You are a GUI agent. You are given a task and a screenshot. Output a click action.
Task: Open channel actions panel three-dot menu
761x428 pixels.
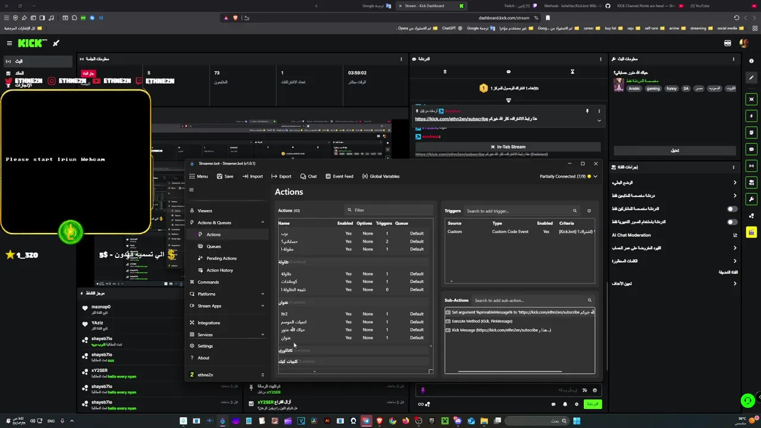734,167
